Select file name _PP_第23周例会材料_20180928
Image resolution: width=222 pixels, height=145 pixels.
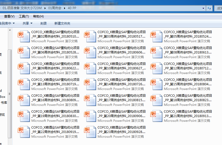coord(122,132)
